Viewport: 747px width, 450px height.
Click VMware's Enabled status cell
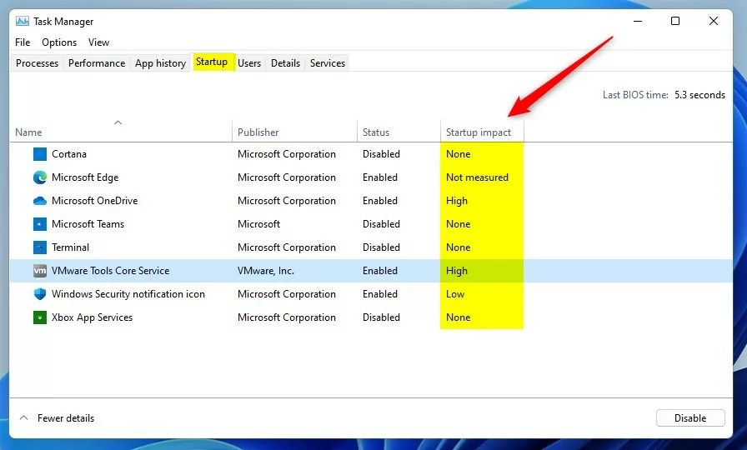[379, 271]
